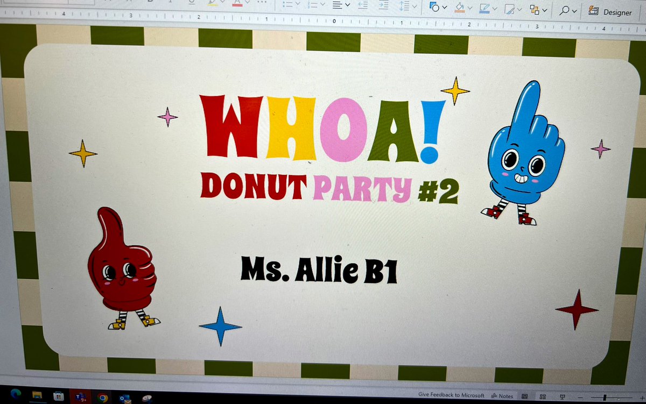Open the Designer pane

coord(610,11)
